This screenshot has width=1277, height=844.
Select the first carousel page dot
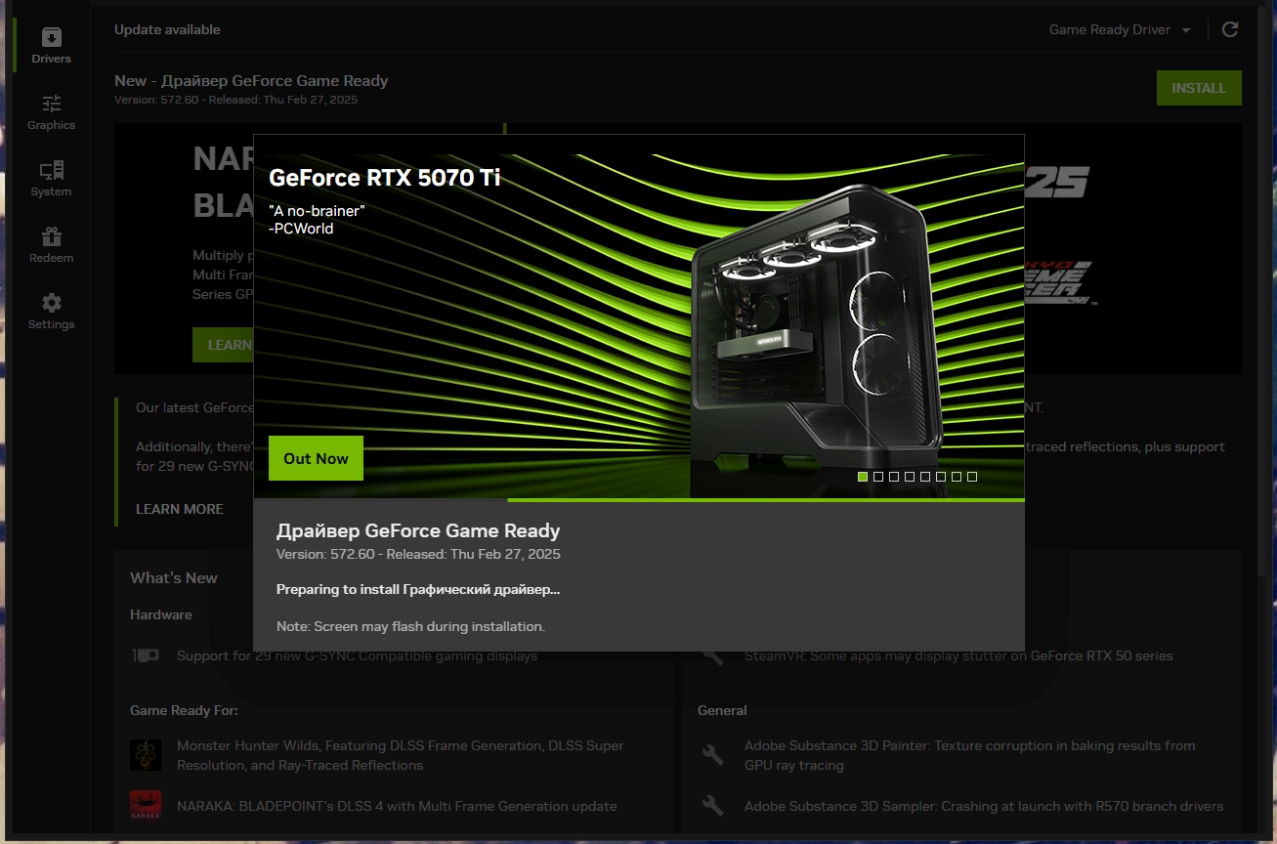point(863,477)
